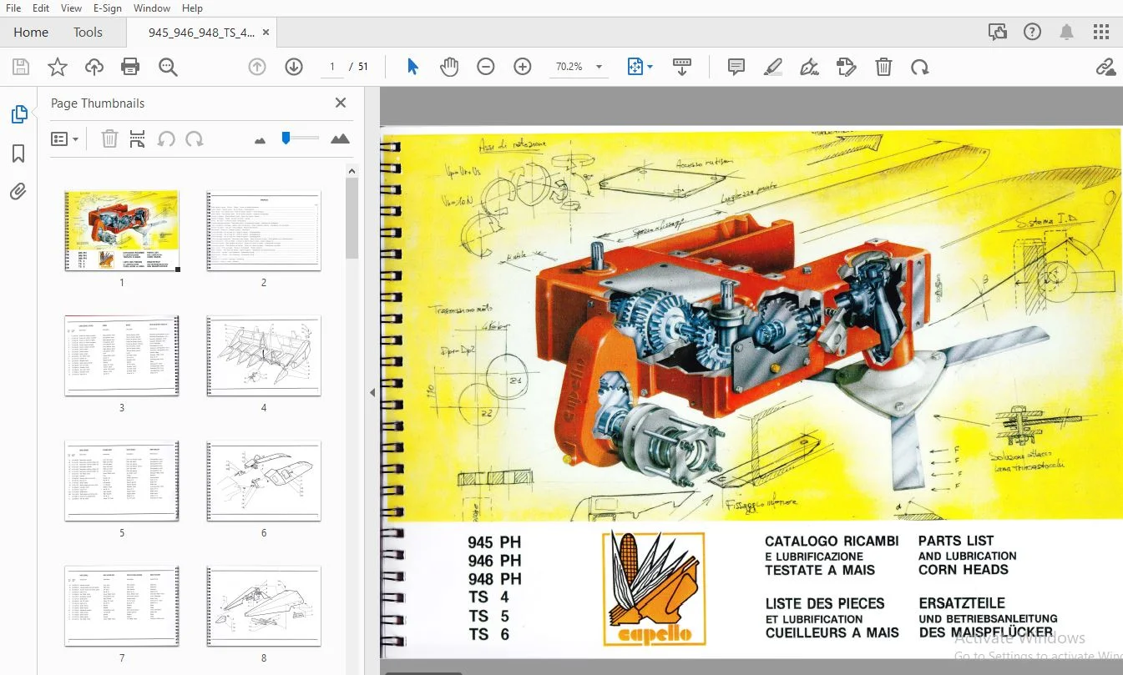Open the apps grid icon
The image size is (1123, 675).
(x=1101, y=32)
